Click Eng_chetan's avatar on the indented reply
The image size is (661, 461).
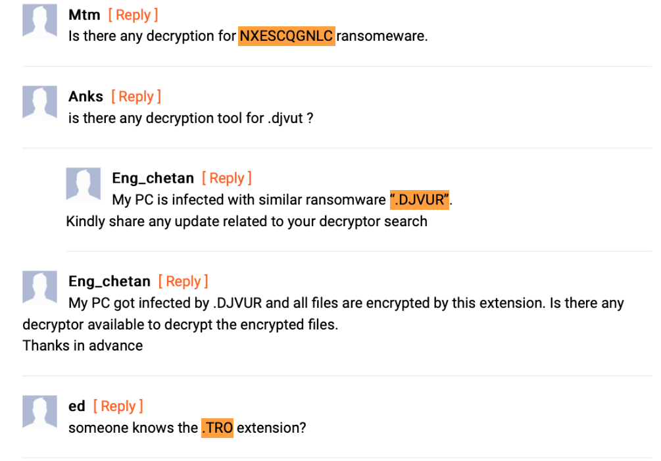pyautogui.click(x=83, y=184)
